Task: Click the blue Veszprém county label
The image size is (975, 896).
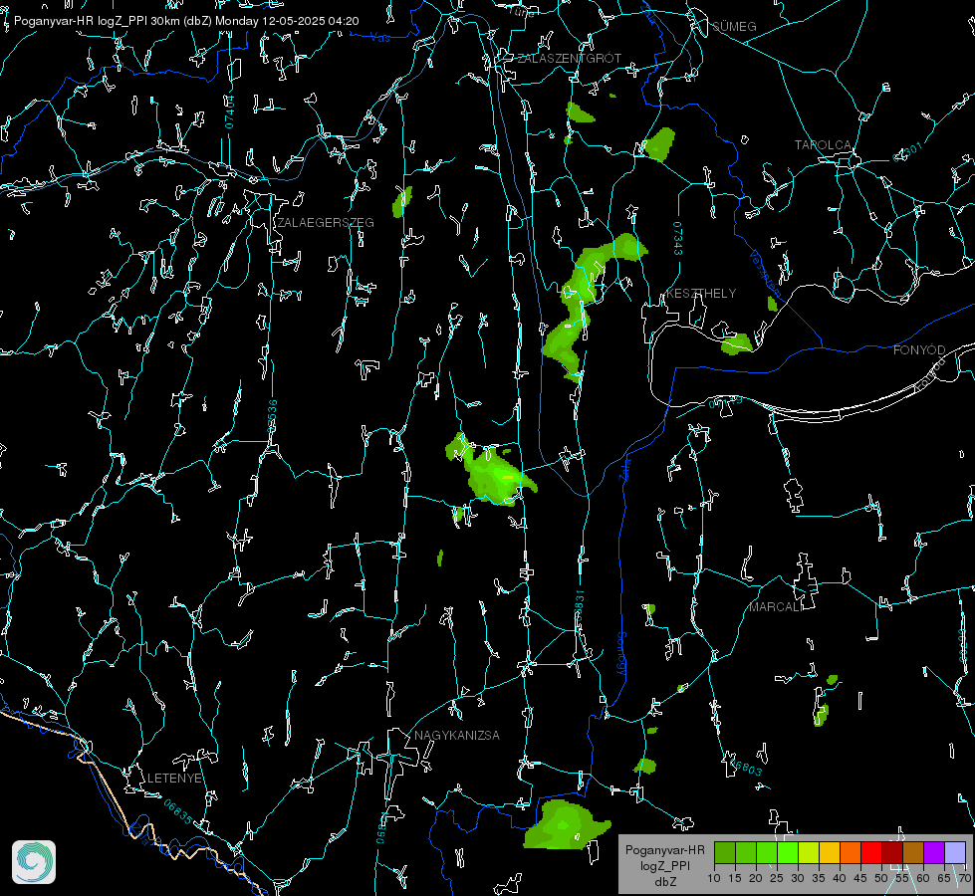Action: 765,273
